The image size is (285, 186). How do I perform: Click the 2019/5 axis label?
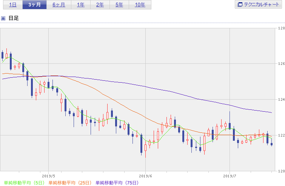(x=48, y=176)
